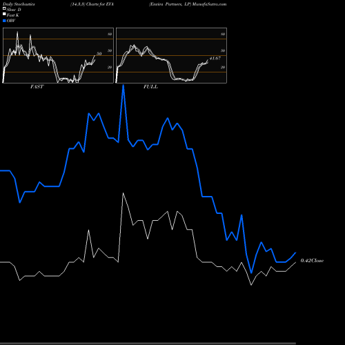Click the '0.42Close' price label
345x345 pixels.
coord(312,261)
